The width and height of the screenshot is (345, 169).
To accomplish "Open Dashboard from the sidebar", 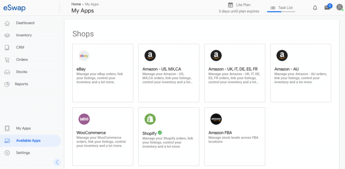I will tap(25, 23).
